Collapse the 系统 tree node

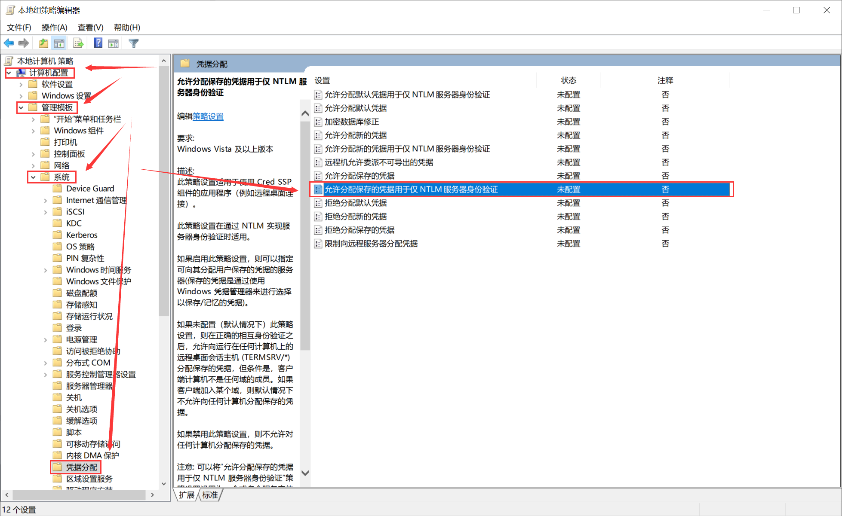click(34, 177)
